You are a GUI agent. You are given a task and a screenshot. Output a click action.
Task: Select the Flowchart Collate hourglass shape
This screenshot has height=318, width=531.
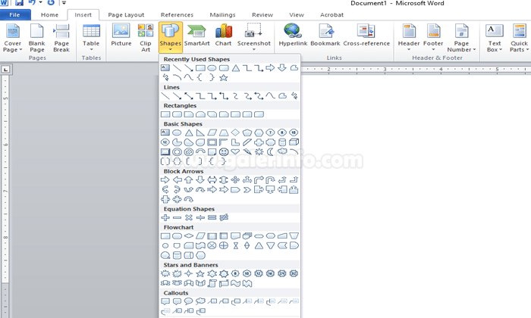[235, 245]
